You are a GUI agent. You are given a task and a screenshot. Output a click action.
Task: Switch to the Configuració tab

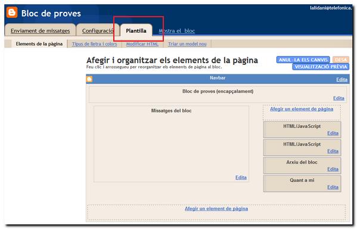[98, 31]
